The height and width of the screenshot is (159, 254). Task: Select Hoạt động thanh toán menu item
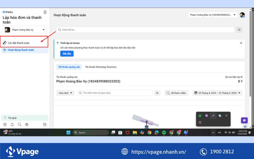[x=25, y=50]
